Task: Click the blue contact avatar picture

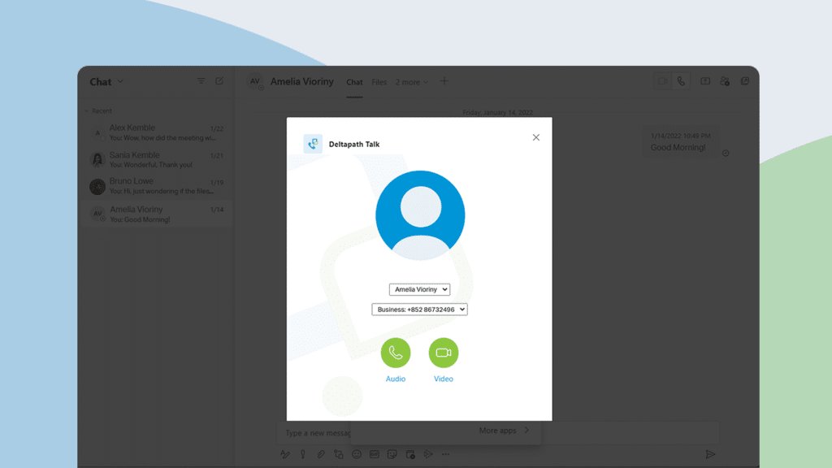Action: 420,215
